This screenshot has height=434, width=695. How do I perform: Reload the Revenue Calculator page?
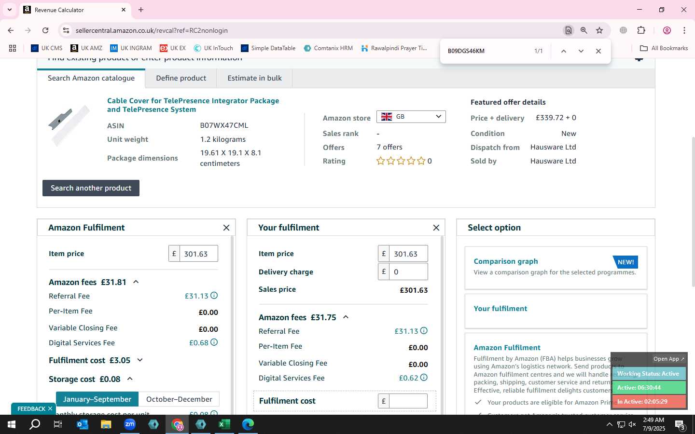point(45,30)
